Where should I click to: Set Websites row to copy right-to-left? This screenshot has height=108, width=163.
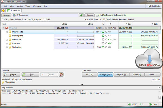point(103,47)
